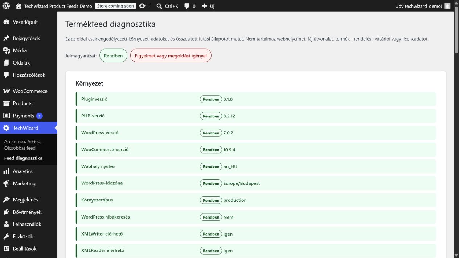This screenshot has height=258, width=459.
Task: Click the Eszközök wrench icon
Action: click(x=6, y=237)
